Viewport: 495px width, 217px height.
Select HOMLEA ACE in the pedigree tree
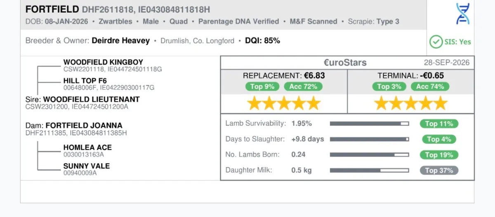pos(87,147)
